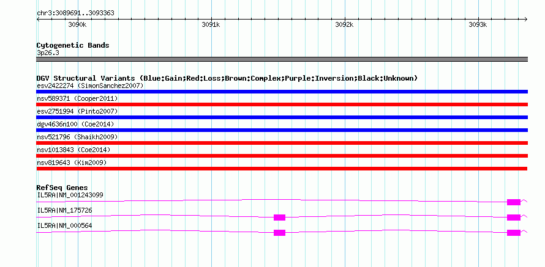Click the DGV Structural Variants track title
Image resolution: width=545 pixels, height=267 pixels.
227,78
